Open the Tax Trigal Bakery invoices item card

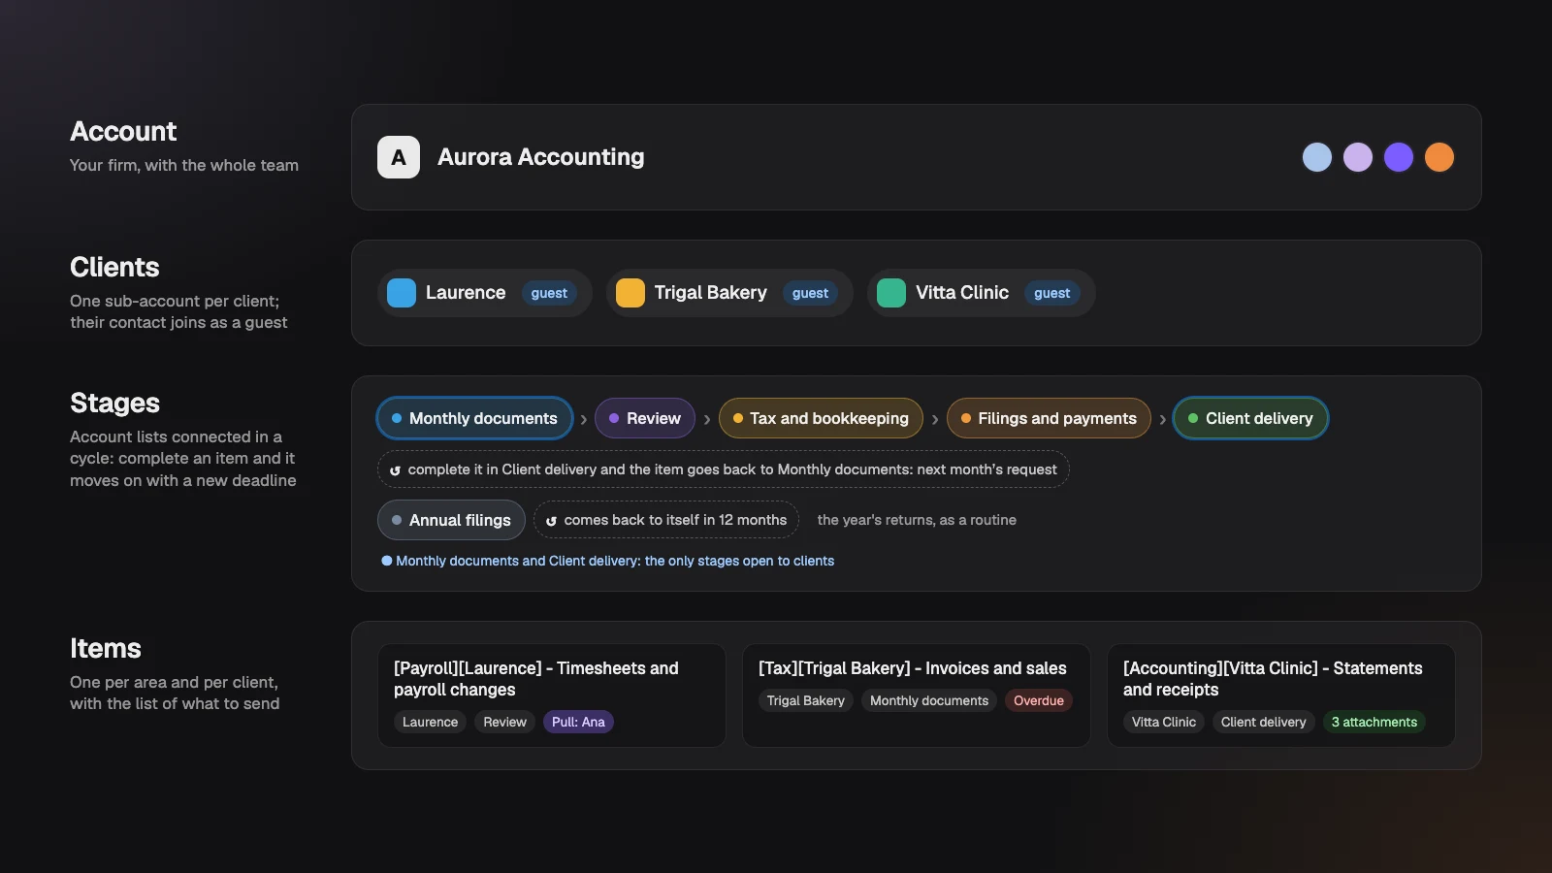click(917, 695)
